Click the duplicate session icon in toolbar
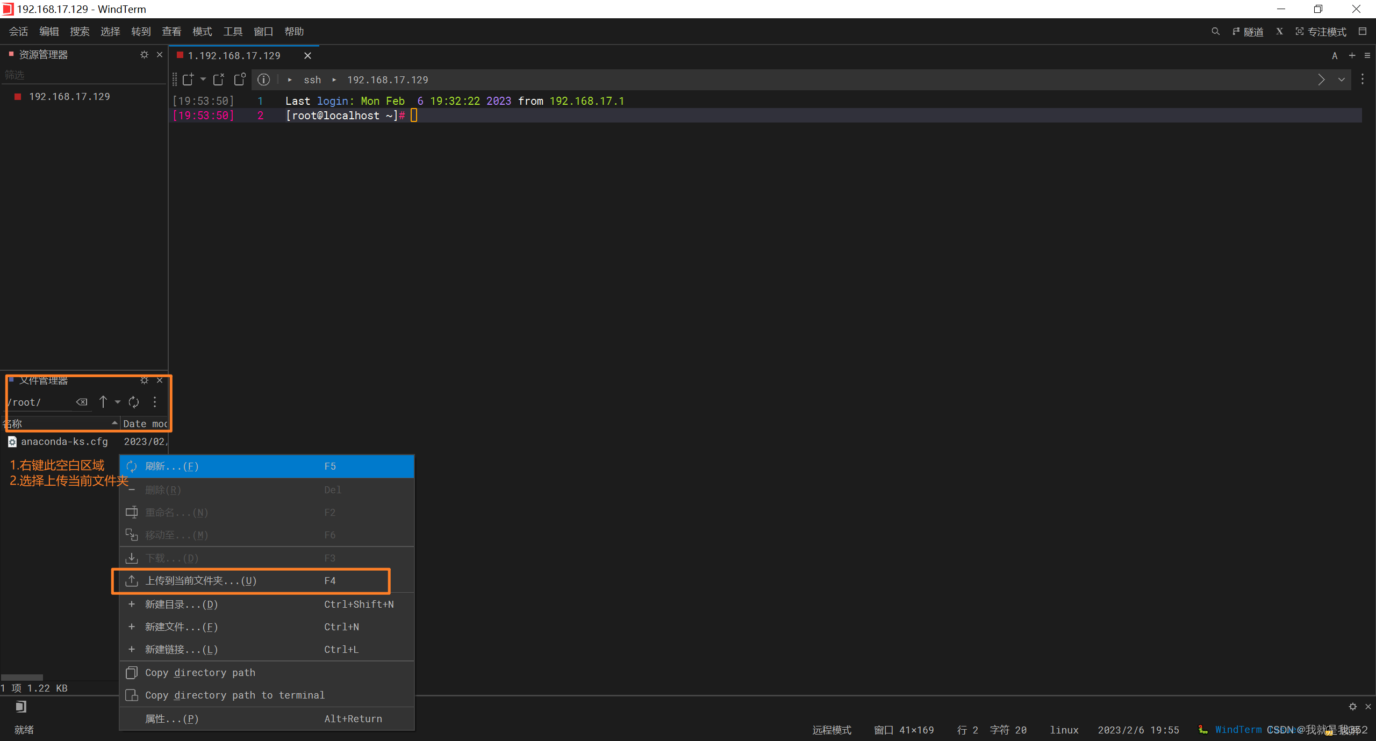This screenshot has width=1376, height=741. coord(240,80)
